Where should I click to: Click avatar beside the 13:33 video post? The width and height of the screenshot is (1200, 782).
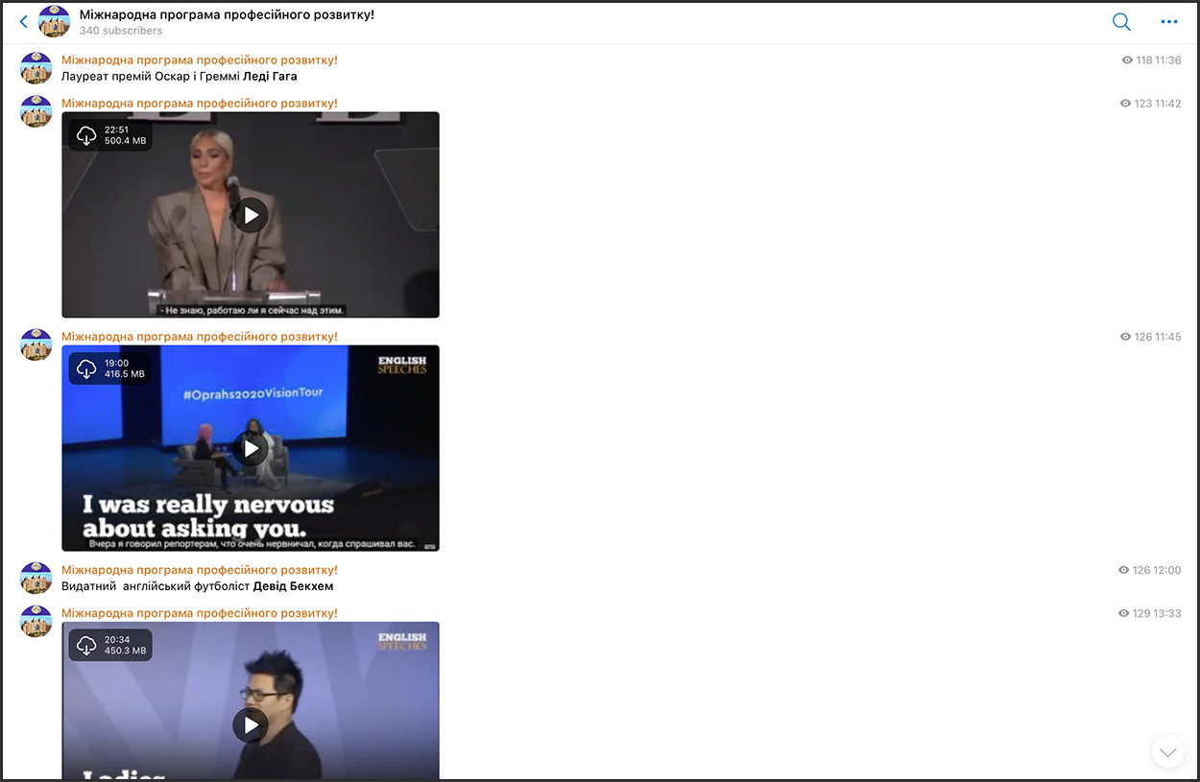(36, 621)
